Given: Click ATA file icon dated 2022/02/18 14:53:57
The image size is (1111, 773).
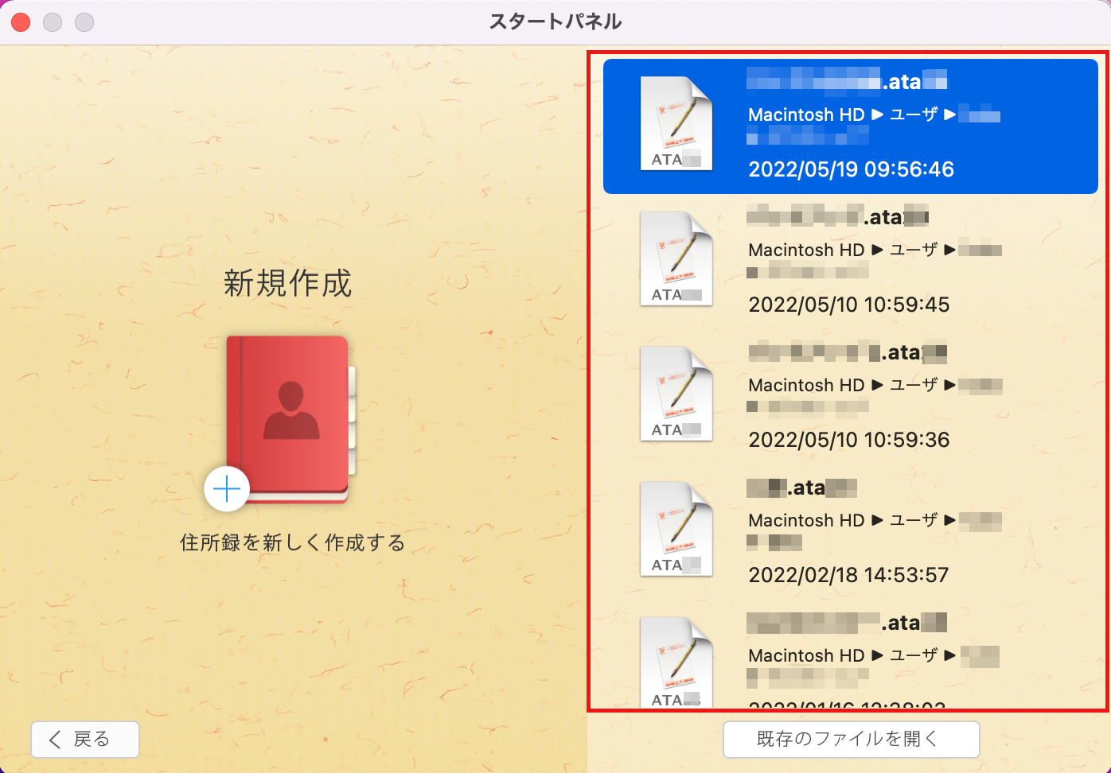Looking at the screenshot, I should pyautogui.click(x=676, y=530).
